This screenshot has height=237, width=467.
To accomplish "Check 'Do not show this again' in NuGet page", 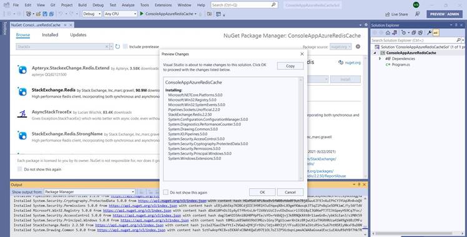I will tap(19, 169).
